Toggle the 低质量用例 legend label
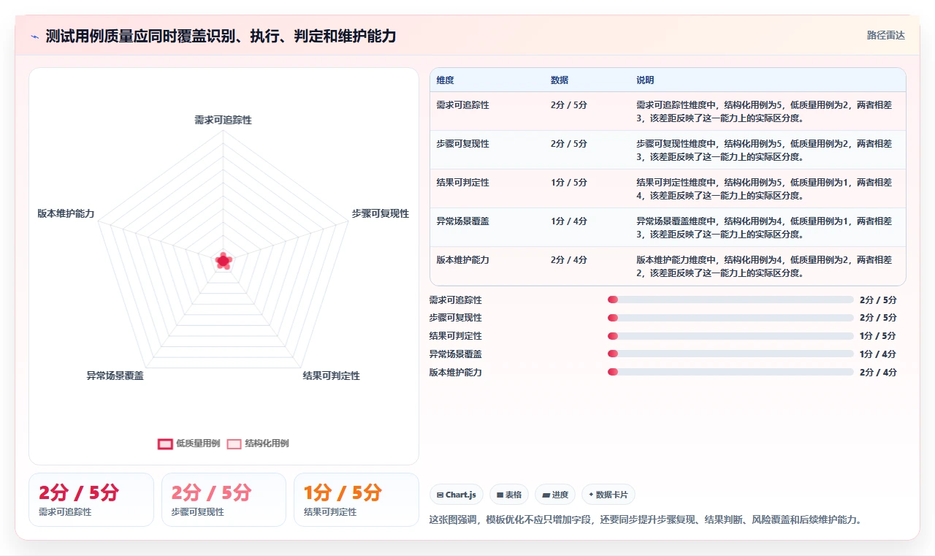 198,443
